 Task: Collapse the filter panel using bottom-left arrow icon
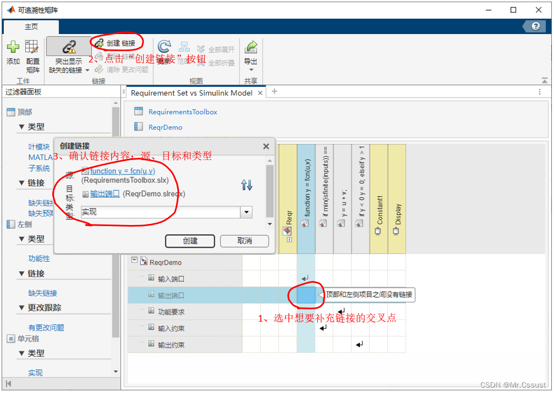point(9,383)
